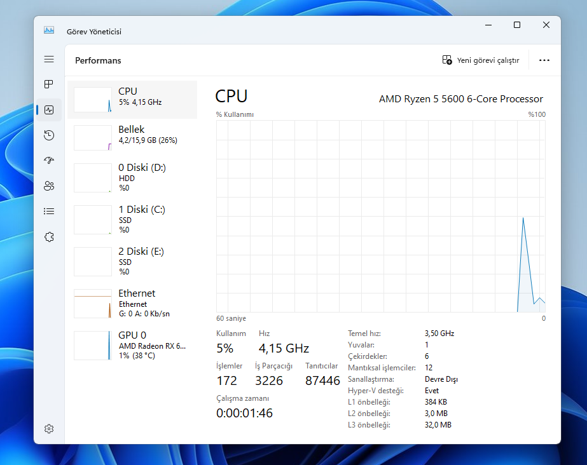Open the Details list page icon
This screenshot has height=465, width=587.
(49, 211)
